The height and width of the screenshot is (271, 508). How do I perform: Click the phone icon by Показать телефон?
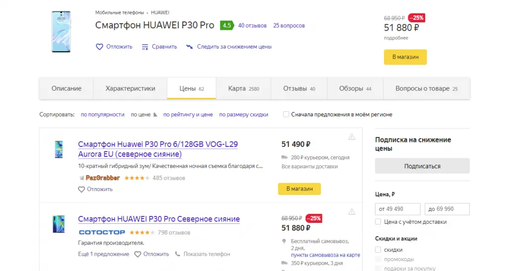click(178, 254)
